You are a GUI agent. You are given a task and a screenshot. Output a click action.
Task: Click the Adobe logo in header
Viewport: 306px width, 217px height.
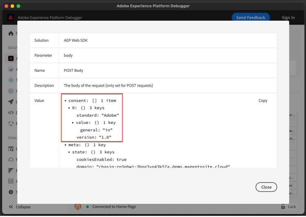point(11,18)
